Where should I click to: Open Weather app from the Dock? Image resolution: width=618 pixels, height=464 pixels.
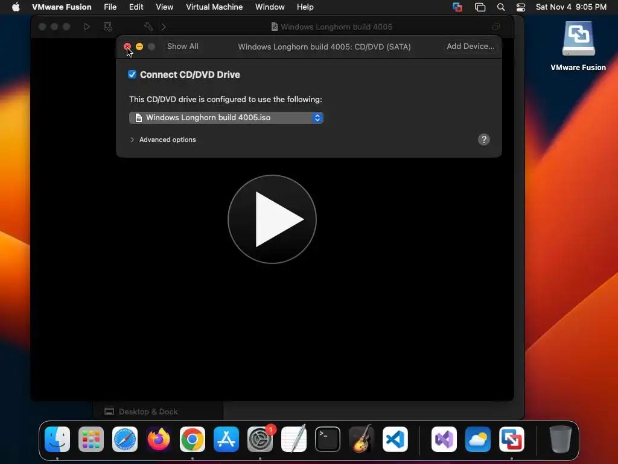478,439
